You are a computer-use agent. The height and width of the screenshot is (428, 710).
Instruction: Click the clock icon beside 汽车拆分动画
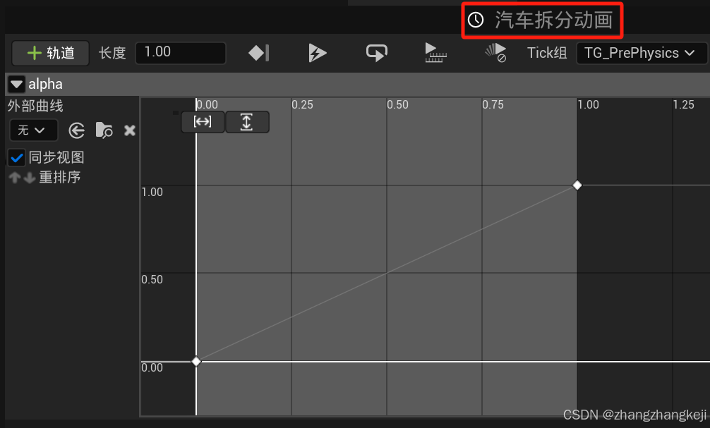pyautogui.click(x=476, y=20)
